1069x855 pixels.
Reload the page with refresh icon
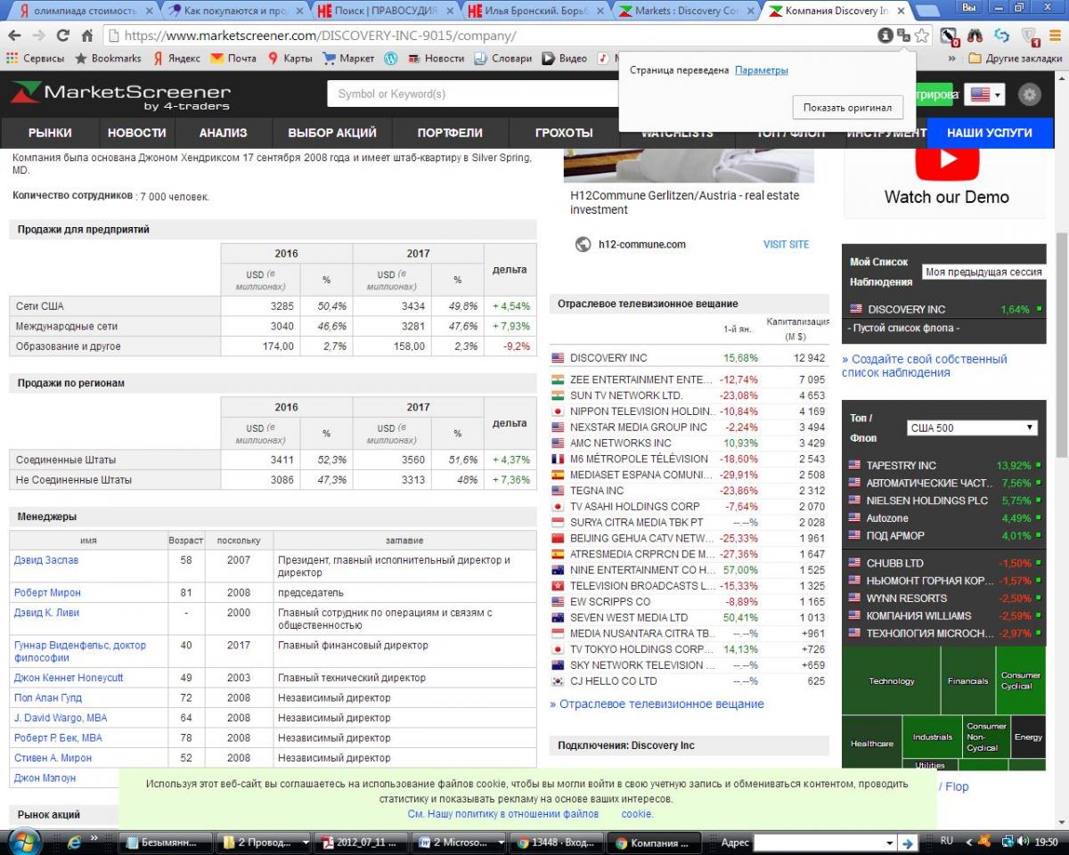[62, 36]
